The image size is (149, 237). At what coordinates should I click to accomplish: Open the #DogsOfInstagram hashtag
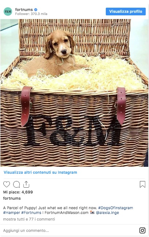tap(116, 208)
